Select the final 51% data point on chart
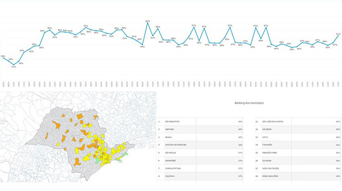 [x=339, y=36]
